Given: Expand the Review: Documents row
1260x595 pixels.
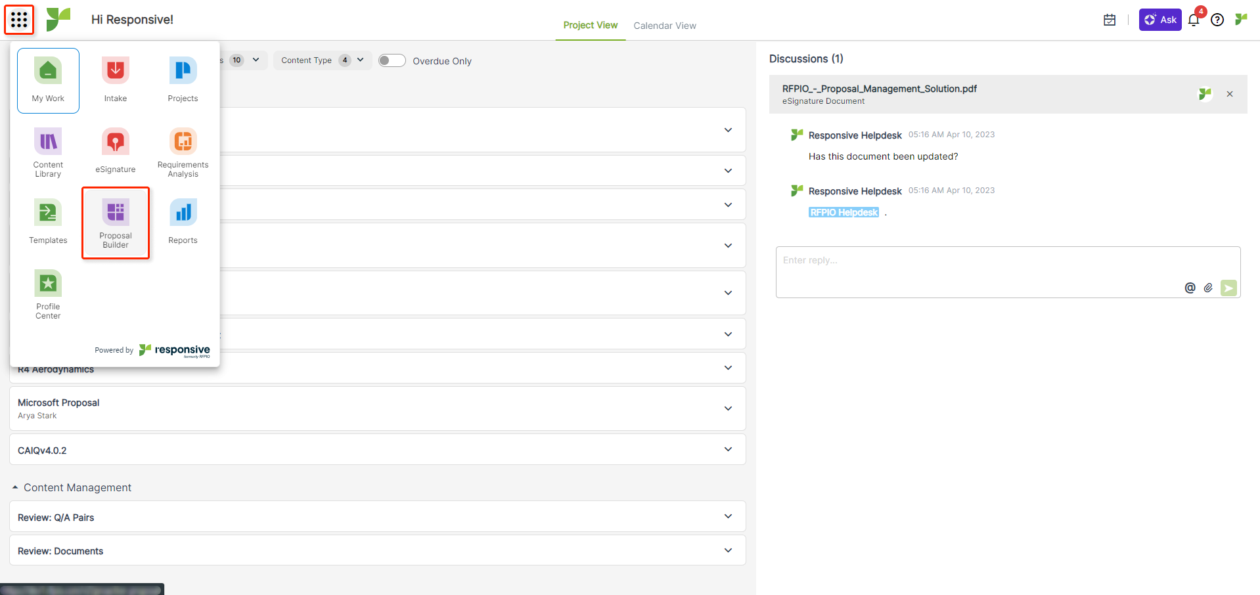Looking at the screenshot, I should (x=728, y=550).
